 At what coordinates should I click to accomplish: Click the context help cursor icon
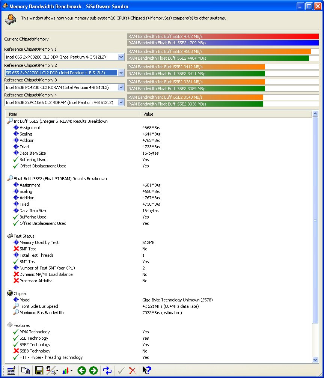[x=146, y=370]
